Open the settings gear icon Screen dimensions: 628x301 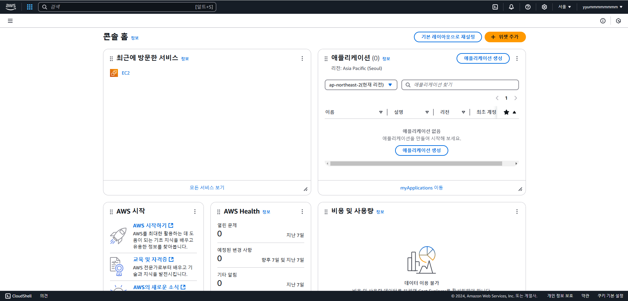544,7
